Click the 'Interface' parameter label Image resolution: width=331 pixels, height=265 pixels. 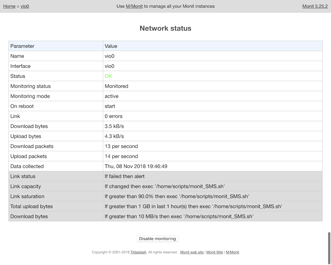point(20,66)
